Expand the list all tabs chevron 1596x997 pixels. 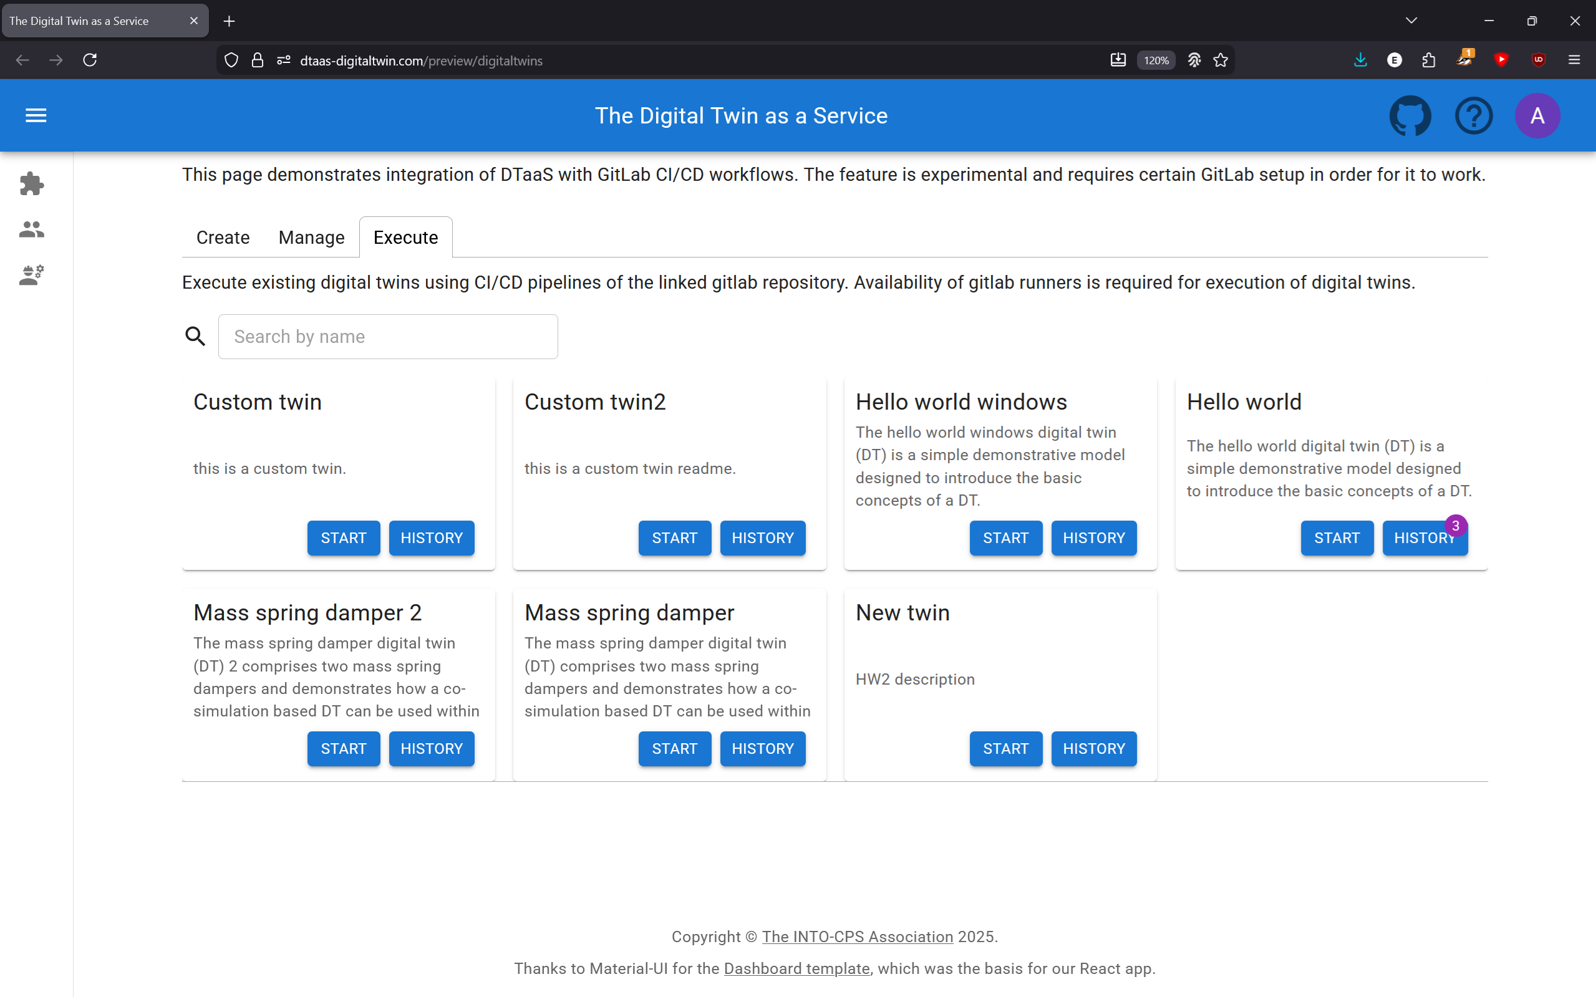pyautogui.click(x=1411, y=21)
